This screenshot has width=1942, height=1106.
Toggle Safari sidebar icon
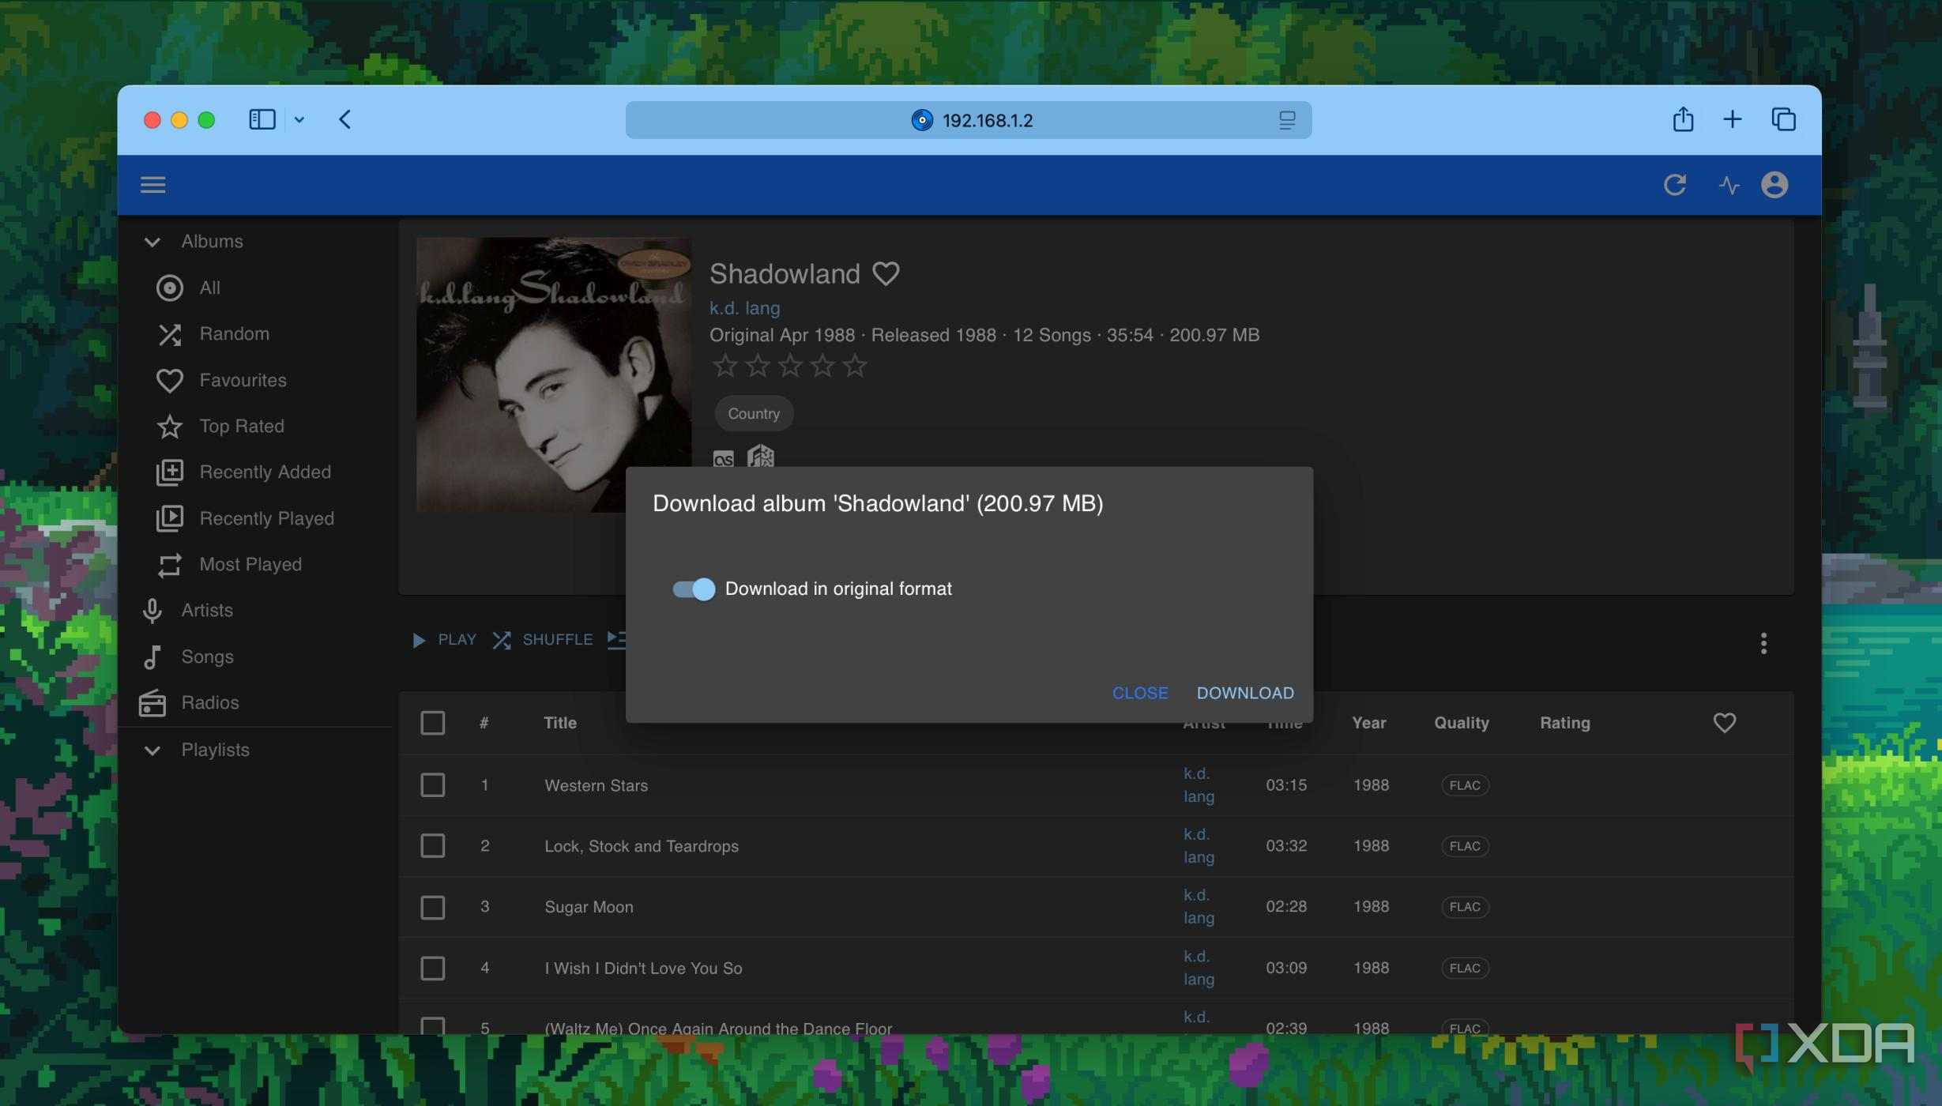coord(262,119)
